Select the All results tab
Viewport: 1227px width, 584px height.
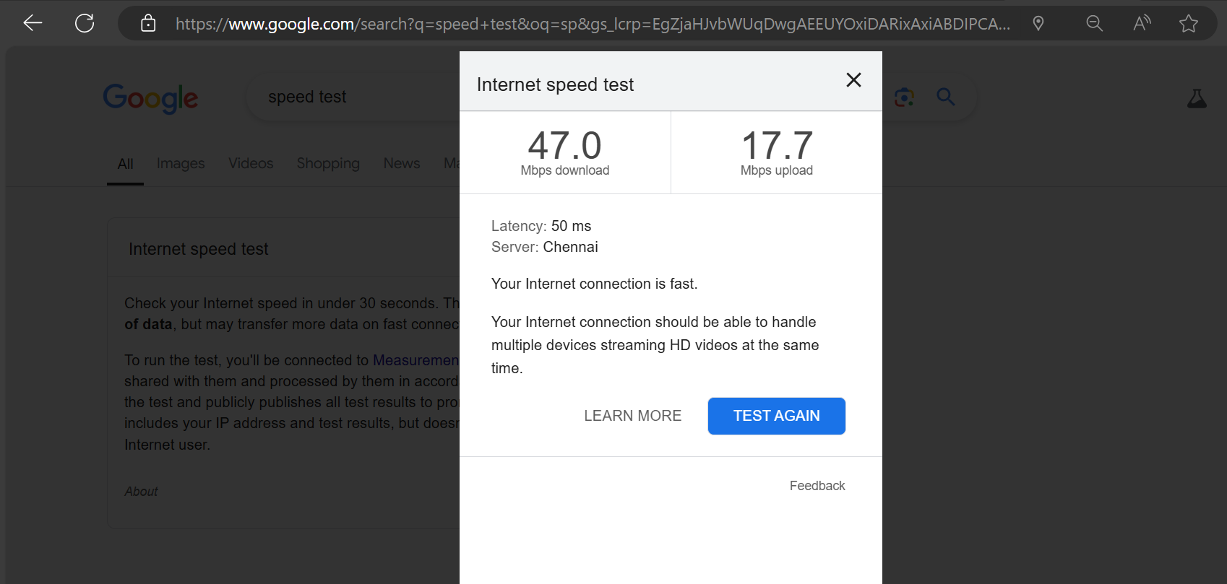click(x=125, y=164)
